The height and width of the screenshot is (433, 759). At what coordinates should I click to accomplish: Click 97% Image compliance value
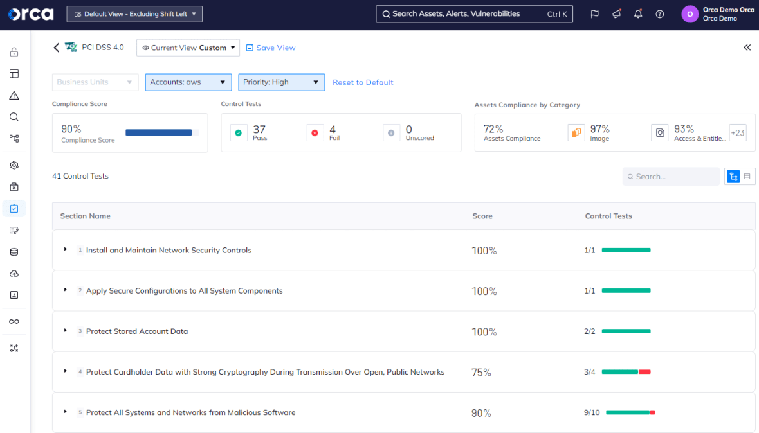[599, 129]
